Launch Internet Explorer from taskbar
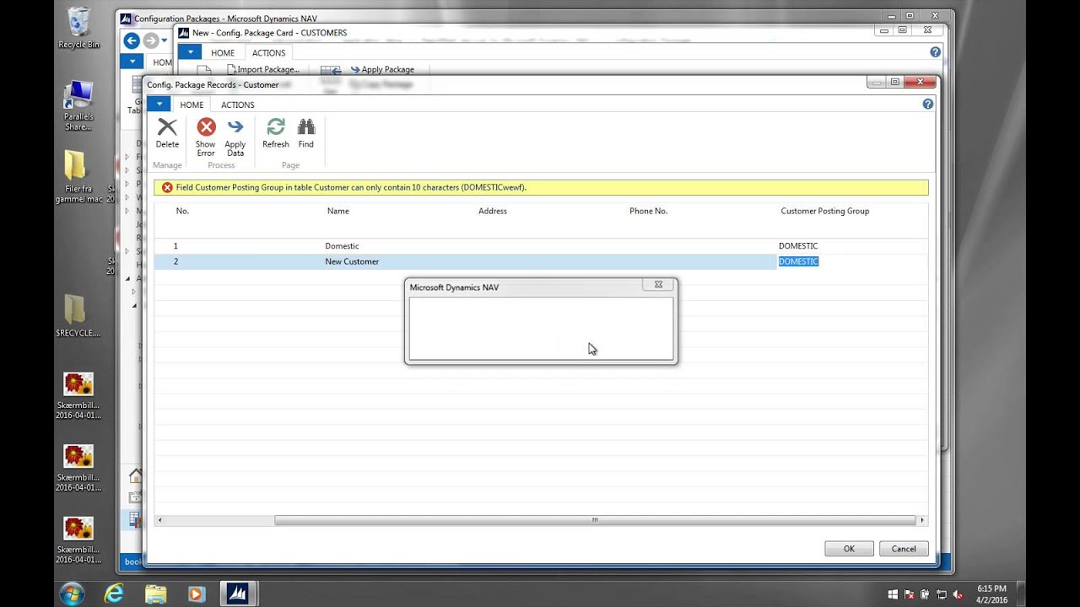Image resolution: width=1080 pixels, height=607 pixels. click(x=114, y=594)
